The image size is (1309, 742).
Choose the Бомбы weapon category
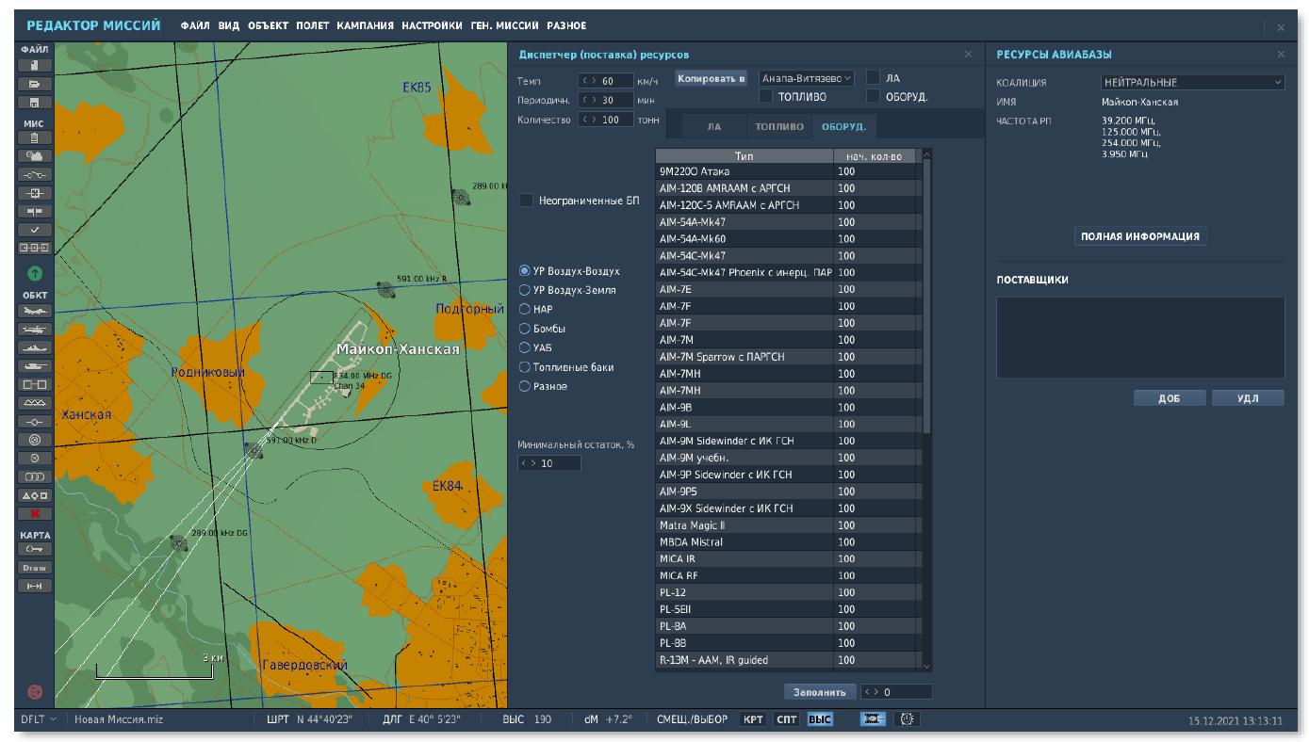pos(525,329)
